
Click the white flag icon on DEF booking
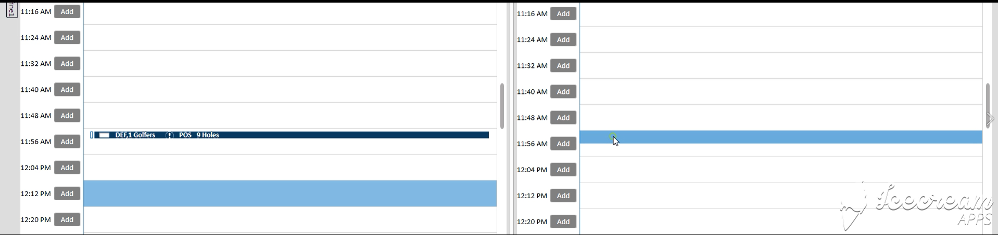tap(104, 135)
